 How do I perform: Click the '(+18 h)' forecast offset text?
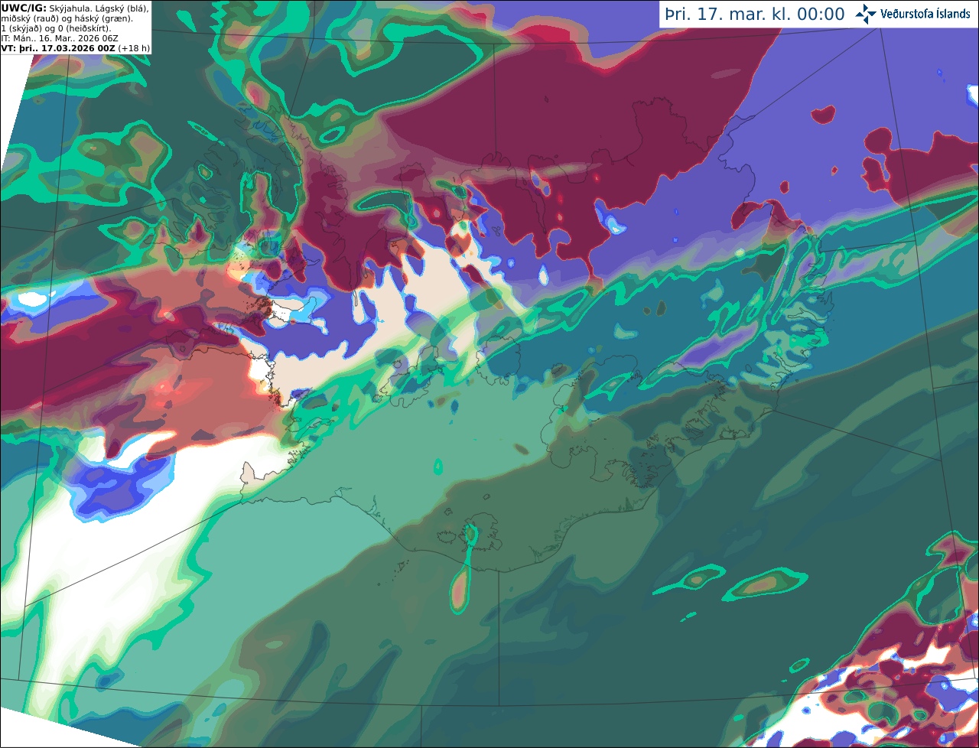[134, 47]
